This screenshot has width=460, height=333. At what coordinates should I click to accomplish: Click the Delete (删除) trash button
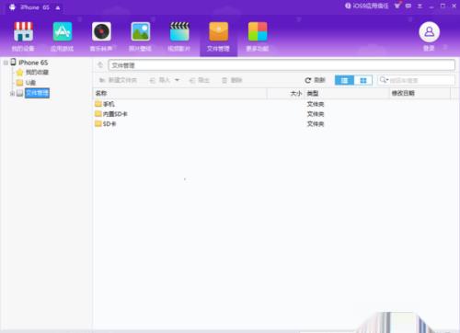click(x=232, y=80)
